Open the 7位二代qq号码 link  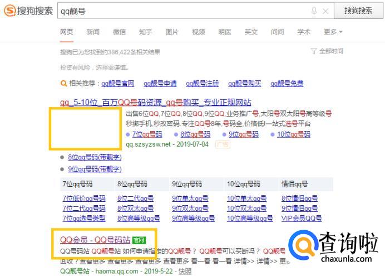tap(84, 209)
